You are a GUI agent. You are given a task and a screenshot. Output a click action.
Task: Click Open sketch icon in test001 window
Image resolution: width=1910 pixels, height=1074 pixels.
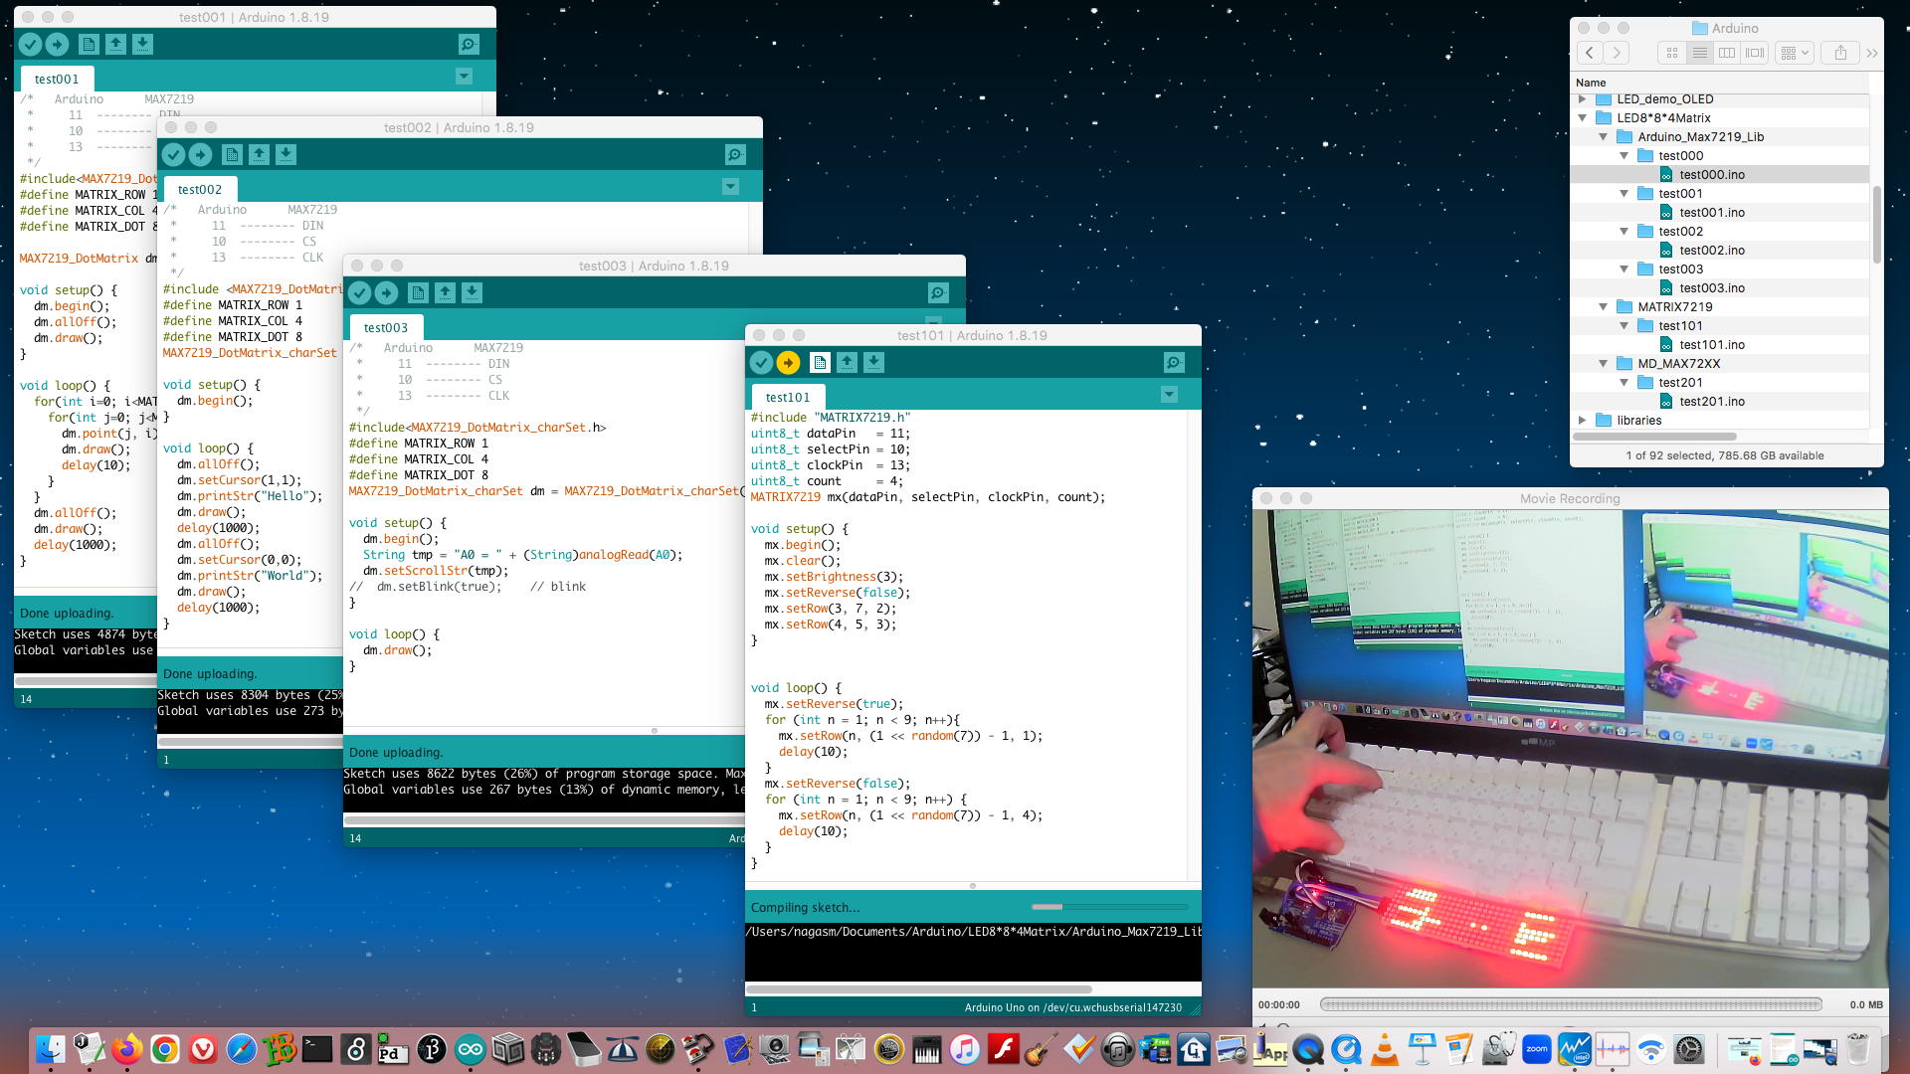pyautogui.click(x=115, y=45)
